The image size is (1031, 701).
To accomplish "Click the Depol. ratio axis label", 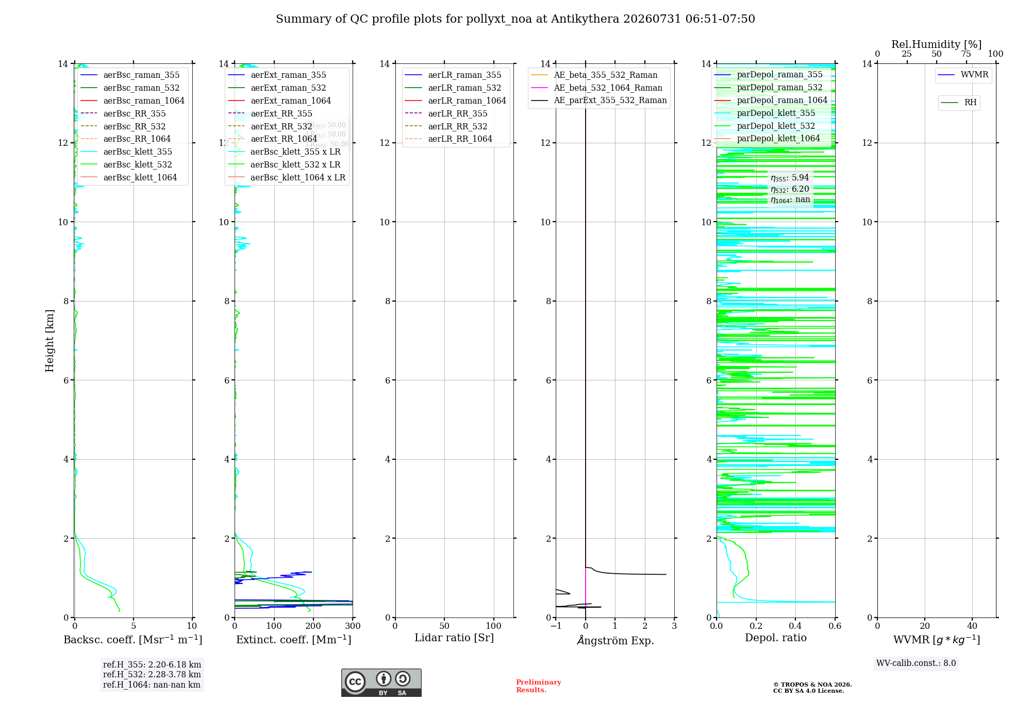I will point(776,638).
